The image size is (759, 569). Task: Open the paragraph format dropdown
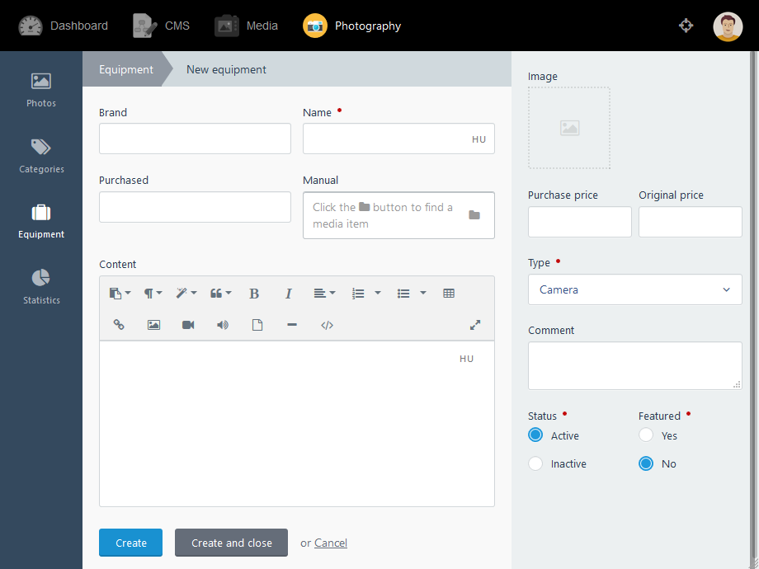click(153, 294)
